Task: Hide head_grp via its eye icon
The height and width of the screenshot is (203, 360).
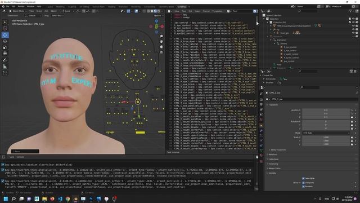Action: pos(353,33)
